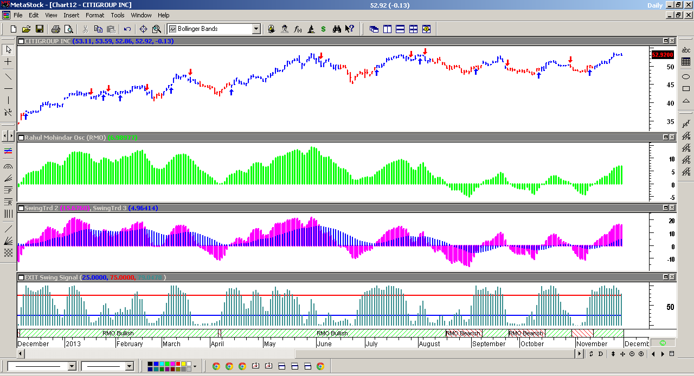Select the arrow pointer tool
The height and width of the screenshot is (376, 694).
click(8, 50)
